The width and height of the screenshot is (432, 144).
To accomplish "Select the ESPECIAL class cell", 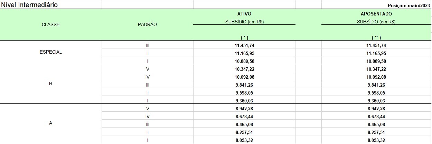I will [x=51, y=52].
